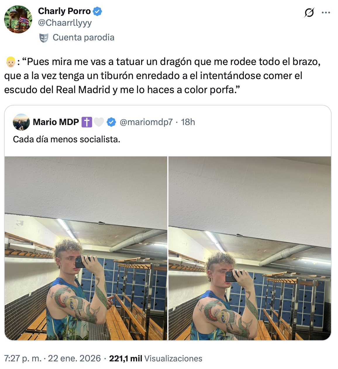Open Charly Porro's profile avatar
The image size is (338, 369).
point(18,19)
